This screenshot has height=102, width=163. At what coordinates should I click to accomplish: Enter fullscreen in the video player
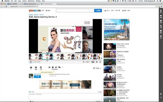pyautogui.click(x=100, y=62)
